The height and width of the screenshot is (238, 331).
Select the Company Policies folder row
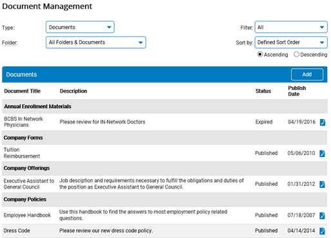[x=165, y=199]
